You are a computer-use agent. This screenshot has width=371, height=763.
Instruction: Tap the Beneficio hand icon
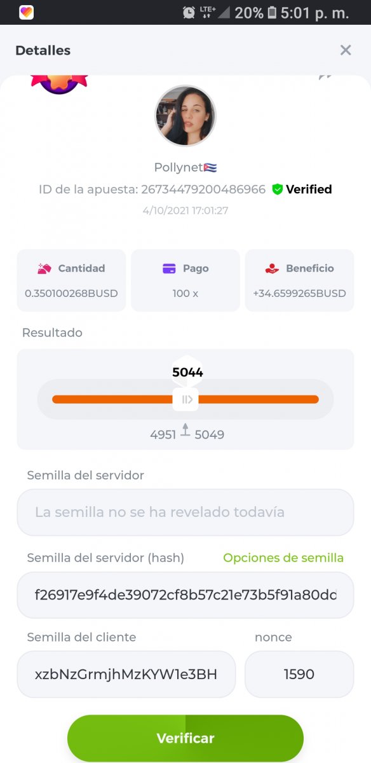point(272,268)
